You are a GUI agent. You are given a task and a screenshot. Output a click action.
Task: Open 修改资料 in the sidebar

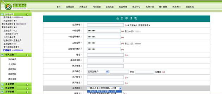tap(12, 69)
